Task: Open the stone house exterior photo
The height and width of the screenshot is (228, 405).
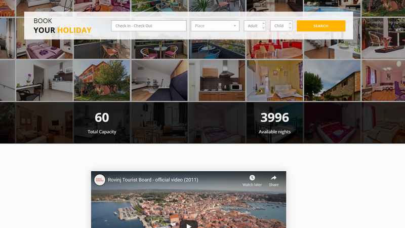Action: pyautogui.click(x=332, y=81)
